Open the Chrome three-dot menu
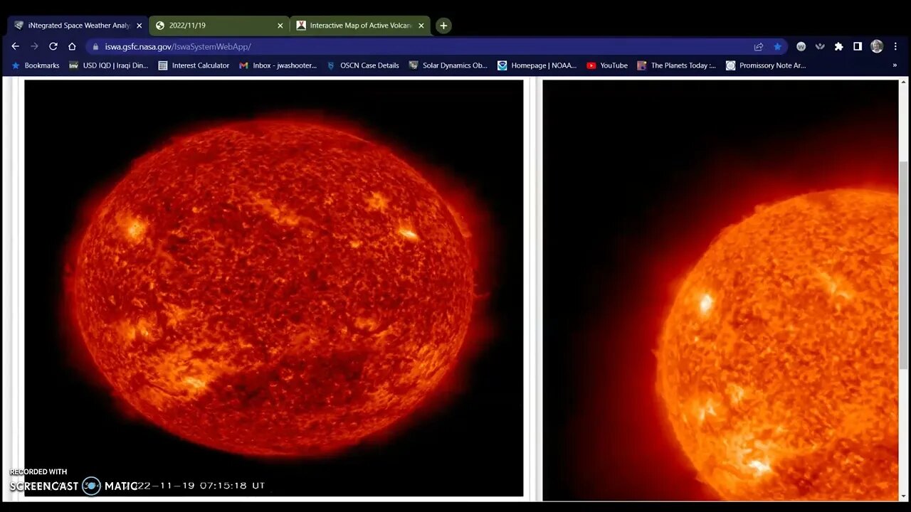This screenshot has width=911, height=512. coord(895,46)
